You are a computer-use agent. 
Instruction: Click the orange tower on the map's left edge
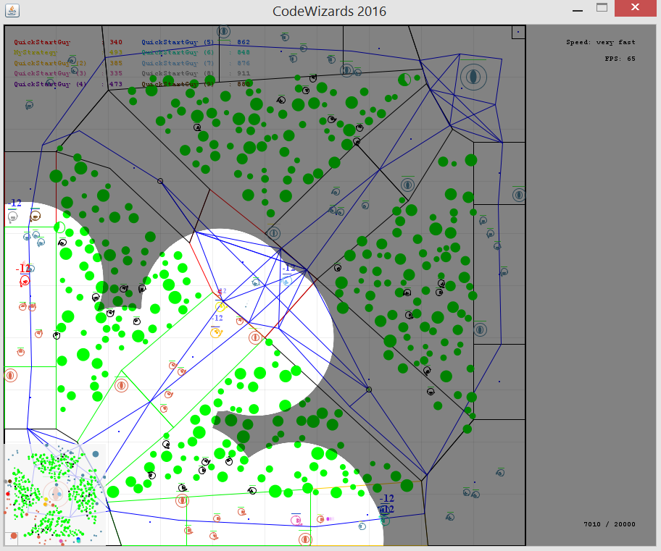[10, 375]
